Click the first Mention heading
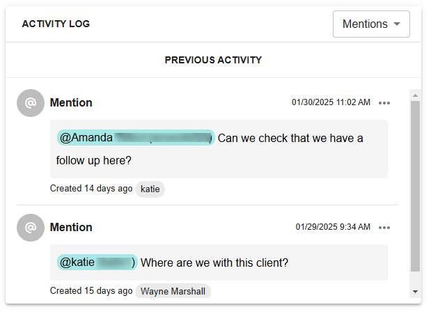Image resolution: width=431 pixels, height=314 pixels. click(x=71, y=102)
